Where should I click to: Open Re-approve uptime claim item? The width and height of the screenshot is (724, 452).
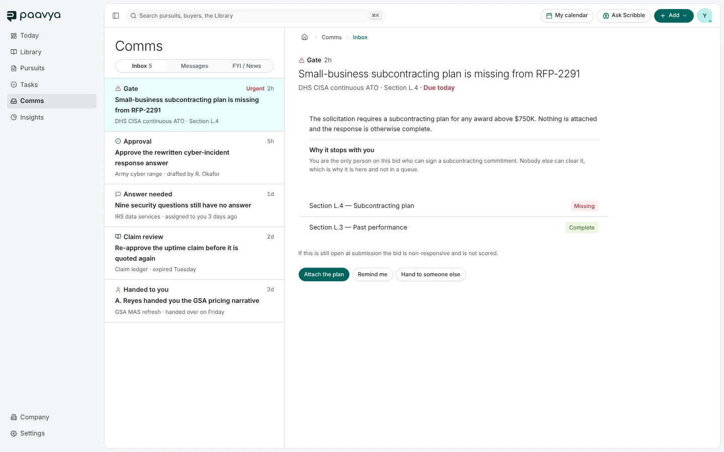194,253
